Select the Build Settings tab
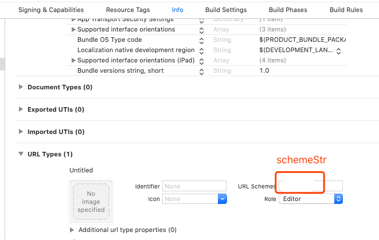This screenshot has width=379, height=240. click(226, 10)
